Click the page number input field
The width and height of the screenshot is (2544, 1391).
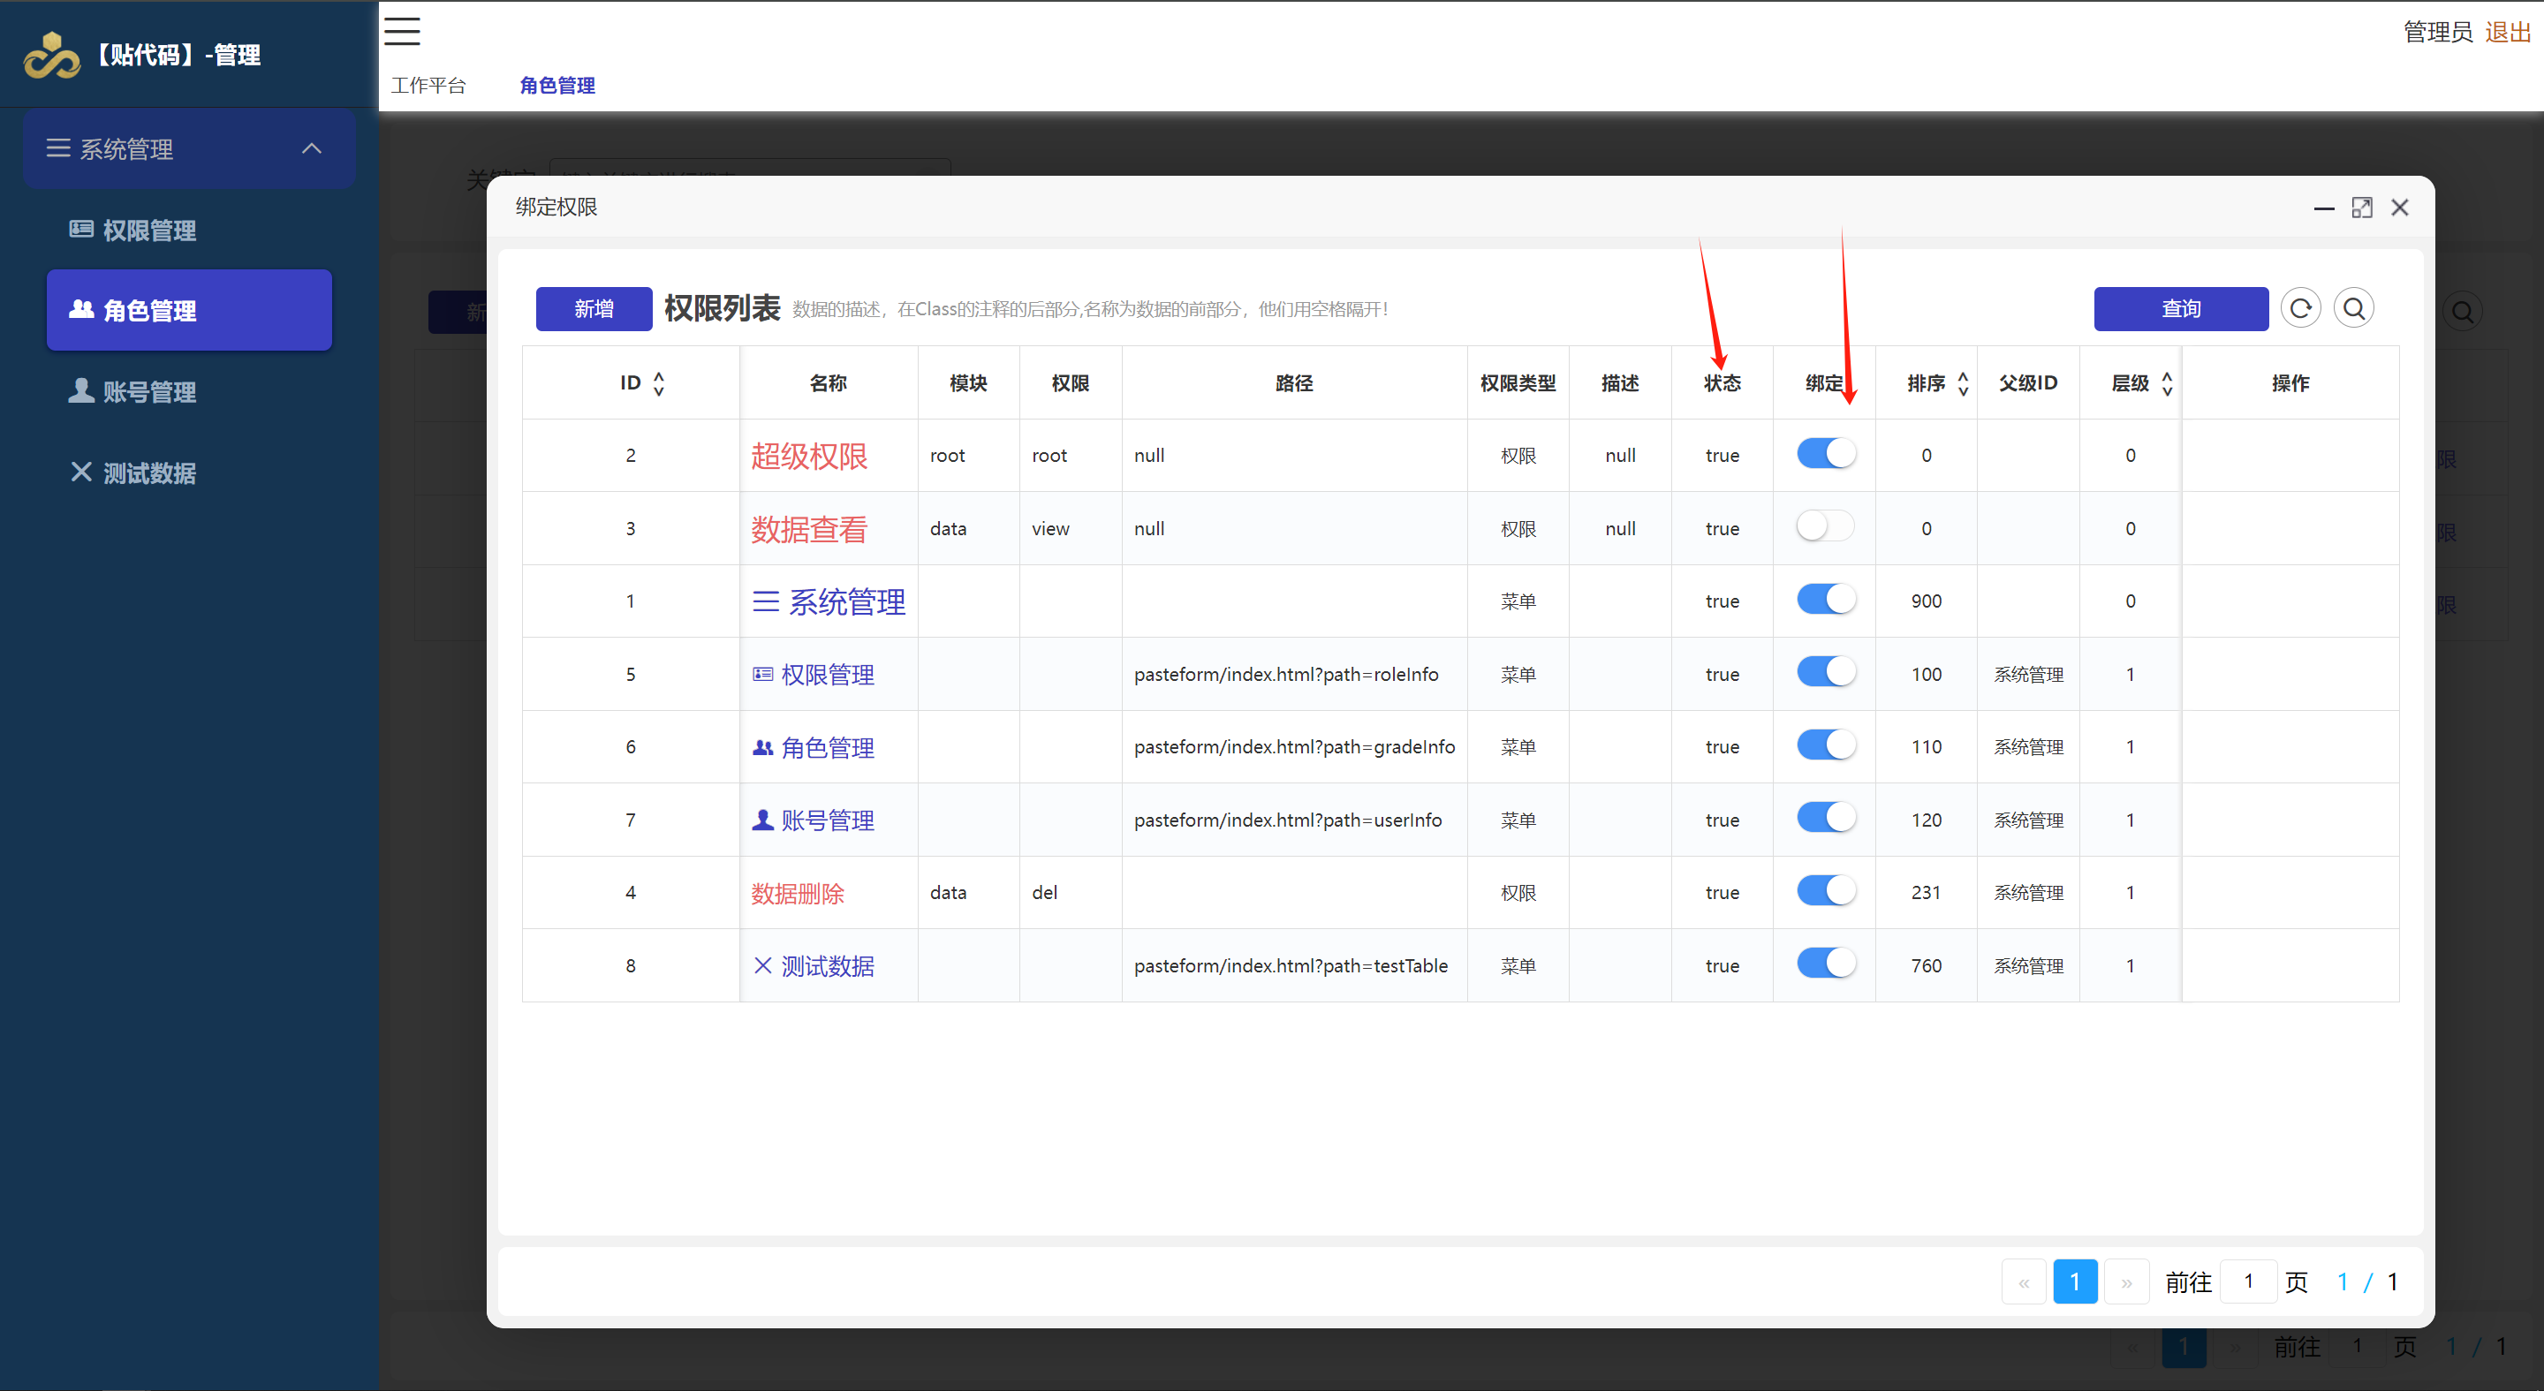click(2248, 1281)
